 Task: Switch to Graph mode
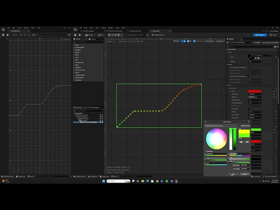(273, 35)
